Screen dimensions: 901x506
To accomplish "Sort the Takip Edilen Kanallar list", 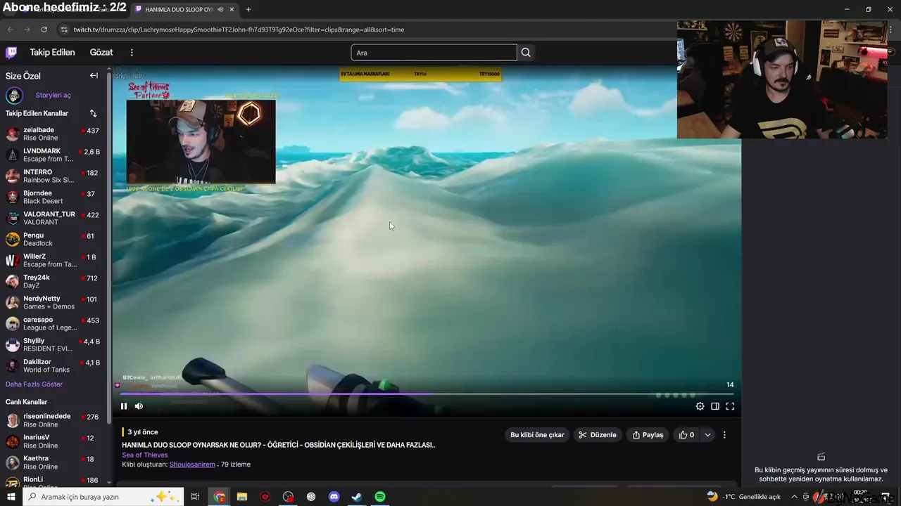I will click(x=93, y=113).
